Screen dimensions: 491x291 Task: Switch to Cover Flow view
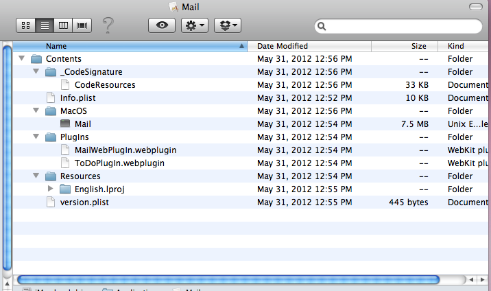(x=82, y=25)
